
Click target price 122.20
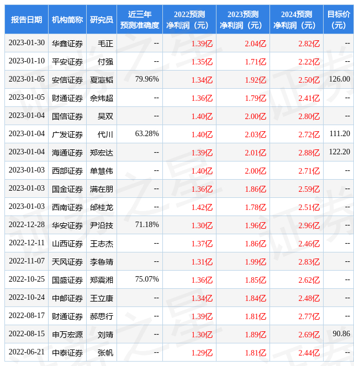pos(340,152)
